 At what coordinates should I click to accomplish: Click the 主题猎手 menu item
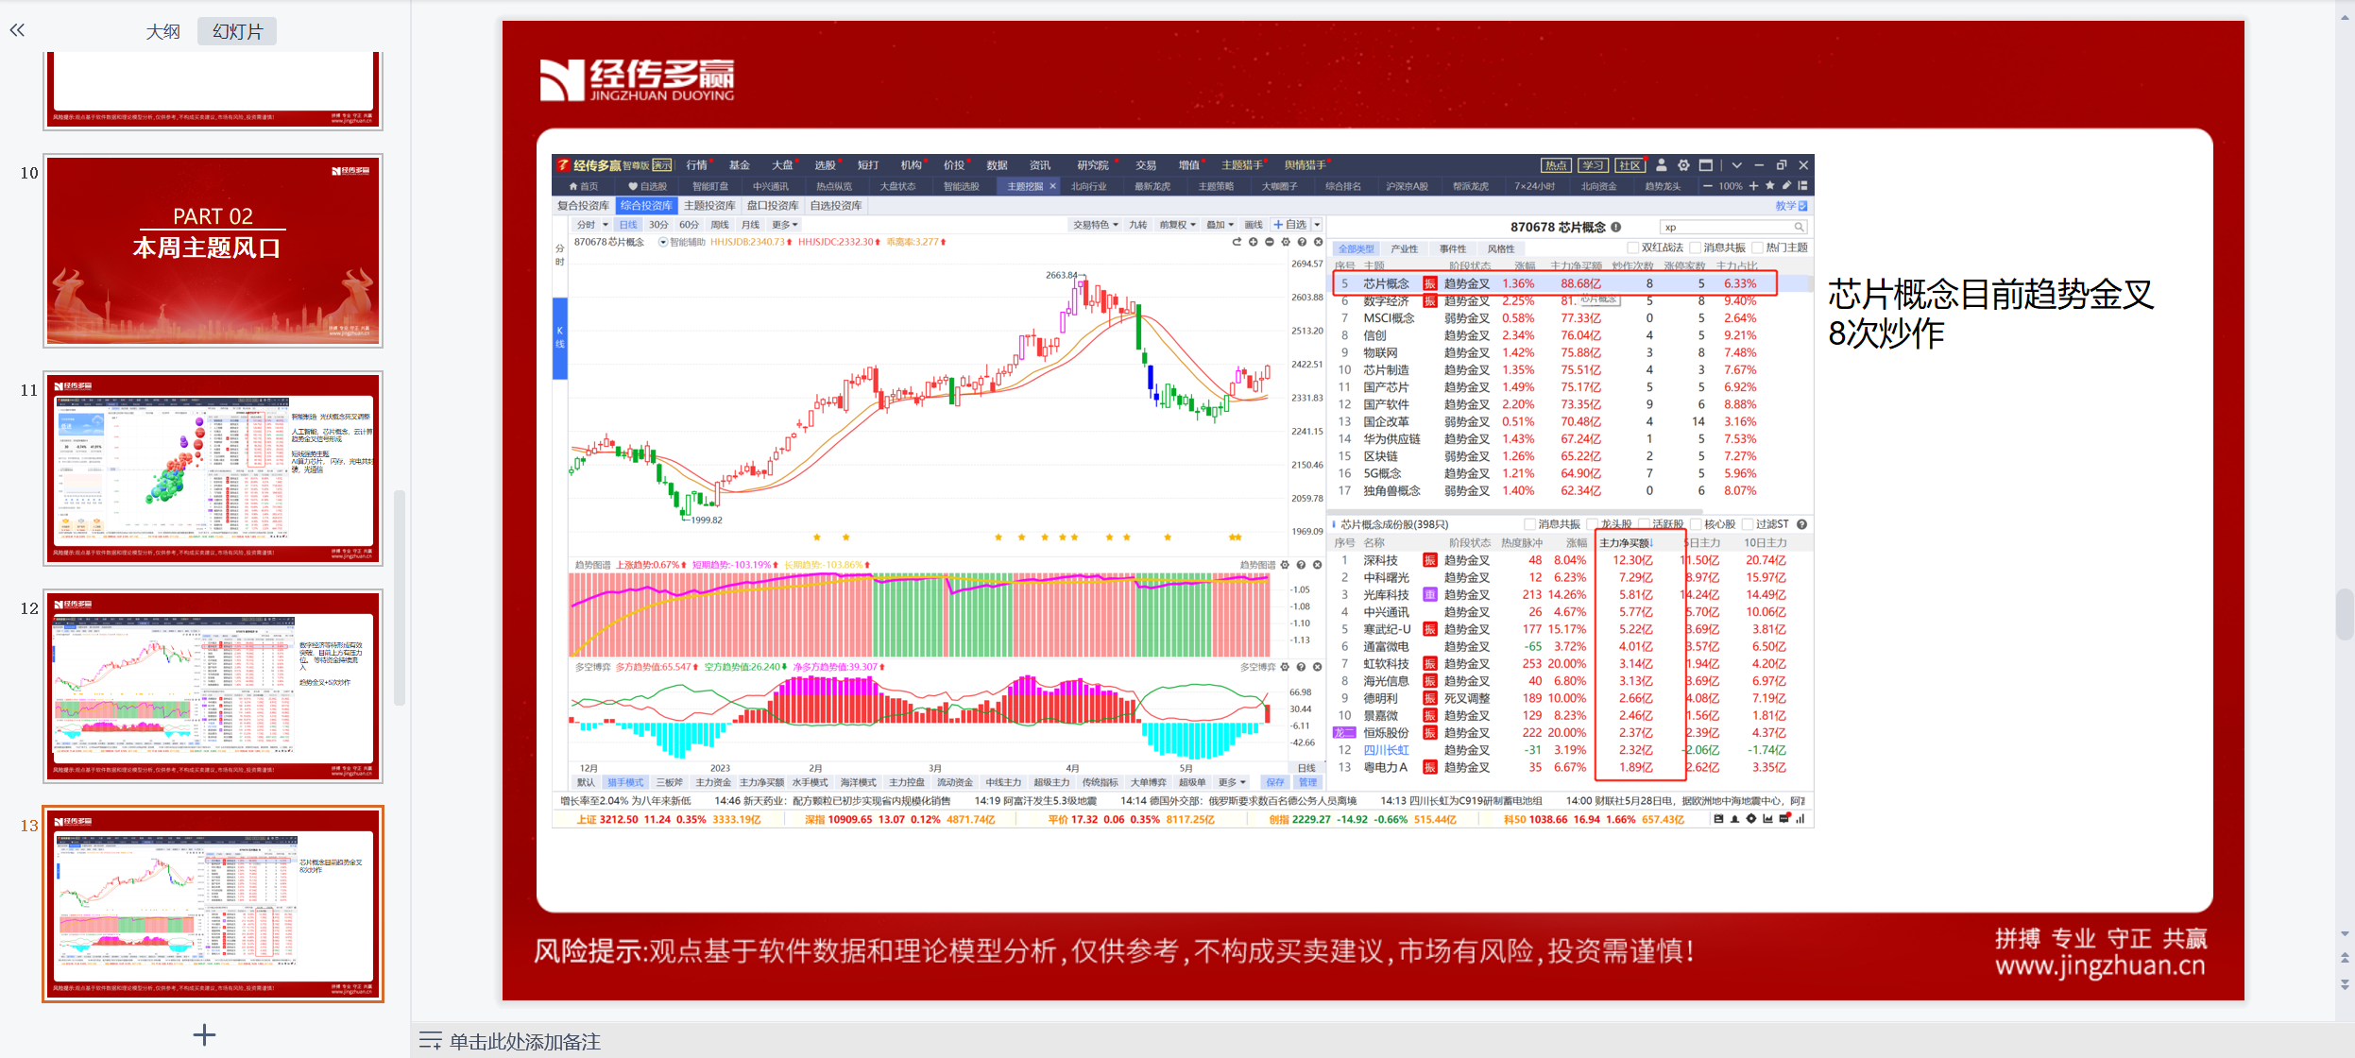coord(1241,165)
